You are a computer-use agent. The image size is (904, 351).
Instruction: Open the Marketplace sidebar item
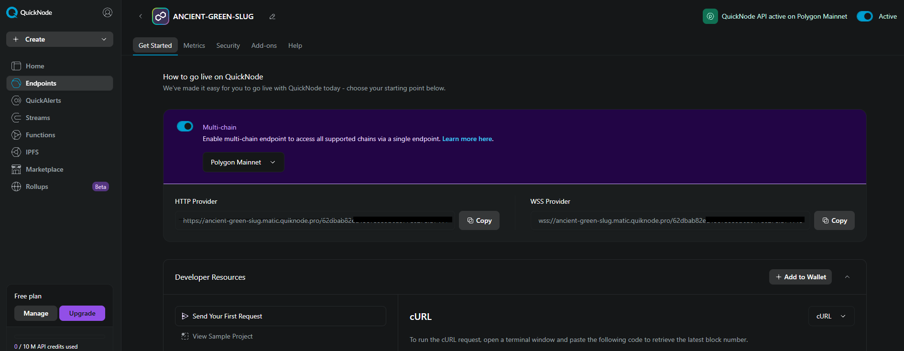click(44, 169)
